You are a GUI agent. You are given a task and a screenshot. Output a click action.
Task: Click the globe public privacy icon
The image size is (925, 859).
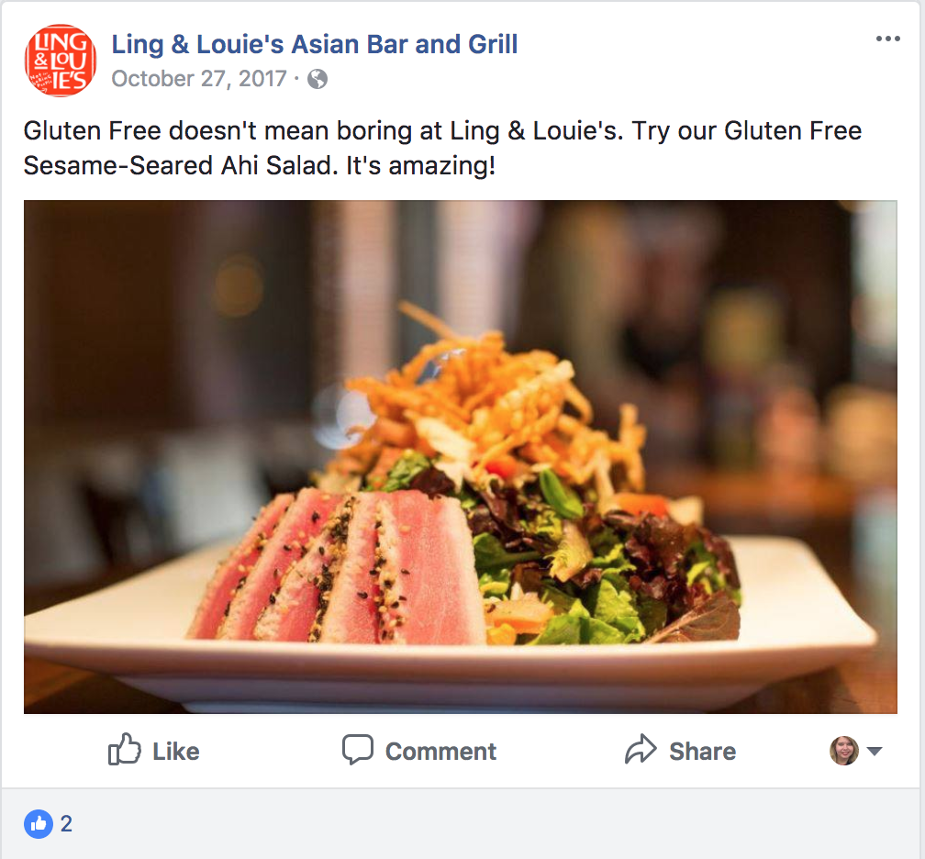tap(318, 79)
